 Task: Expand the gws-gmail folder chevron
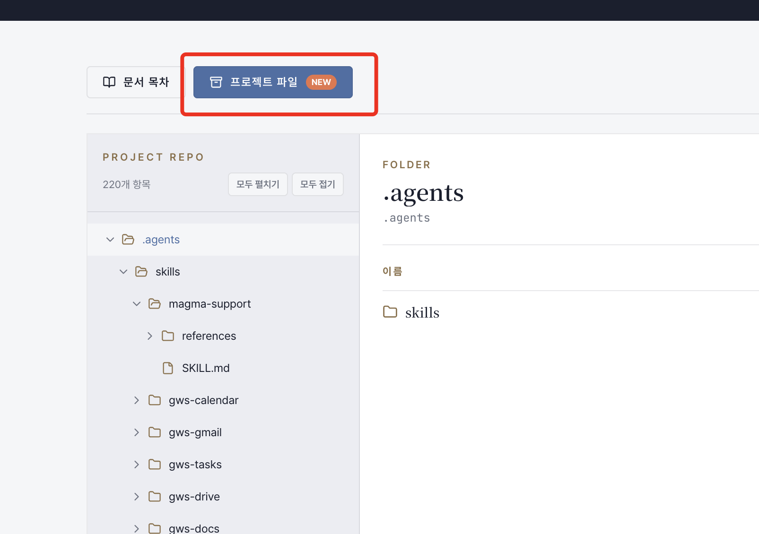(x=137, y=432)
